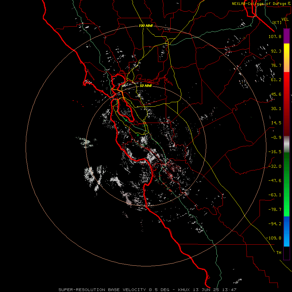Click the 76.7 velocity scale value
292x292 pixels.
(x=276, y=65)
